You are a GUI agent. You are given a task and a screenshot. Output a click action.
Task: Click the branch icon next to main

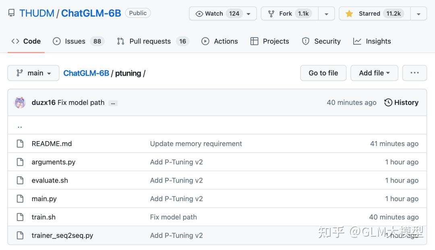pos(19,73)
